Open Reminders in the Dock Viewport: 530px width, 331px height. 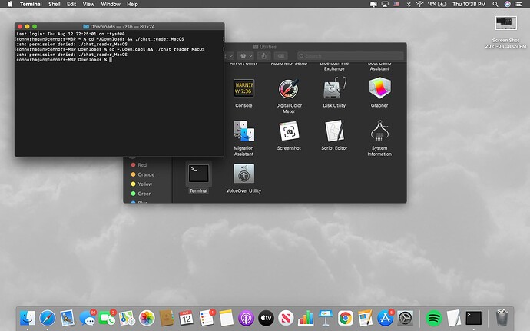click(x=206, y=318)
